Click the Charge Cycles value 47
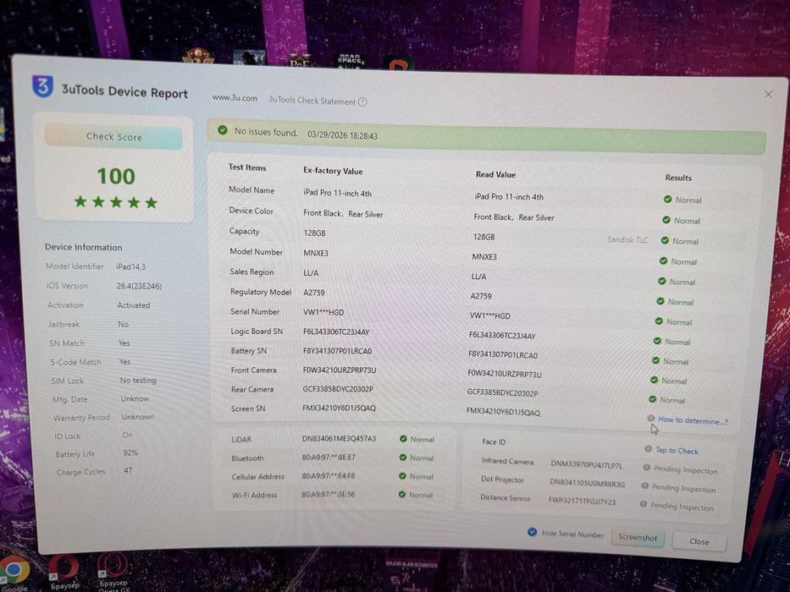790x592 pixels. pos(128,470)
